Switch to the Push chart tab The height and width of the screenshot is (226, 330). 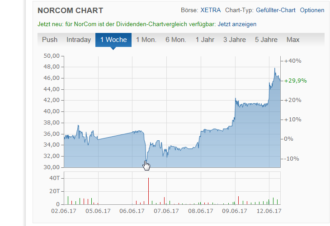50,40
